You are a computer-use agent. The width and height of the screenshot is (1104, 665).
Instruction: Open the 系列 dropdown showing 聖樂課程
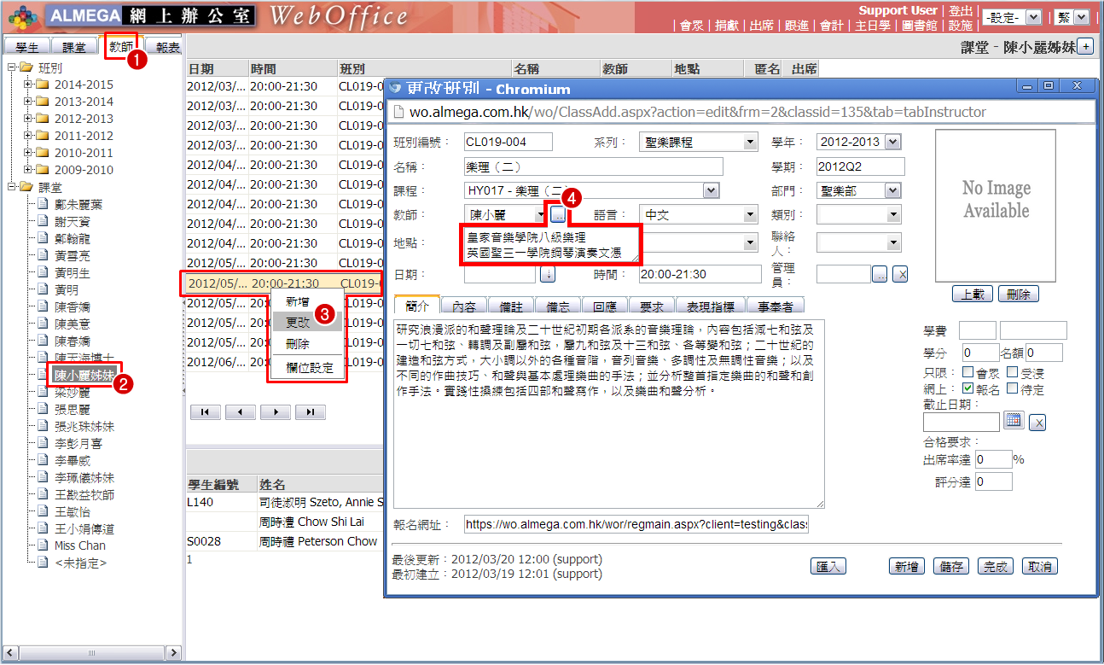[x=699, y=142]
